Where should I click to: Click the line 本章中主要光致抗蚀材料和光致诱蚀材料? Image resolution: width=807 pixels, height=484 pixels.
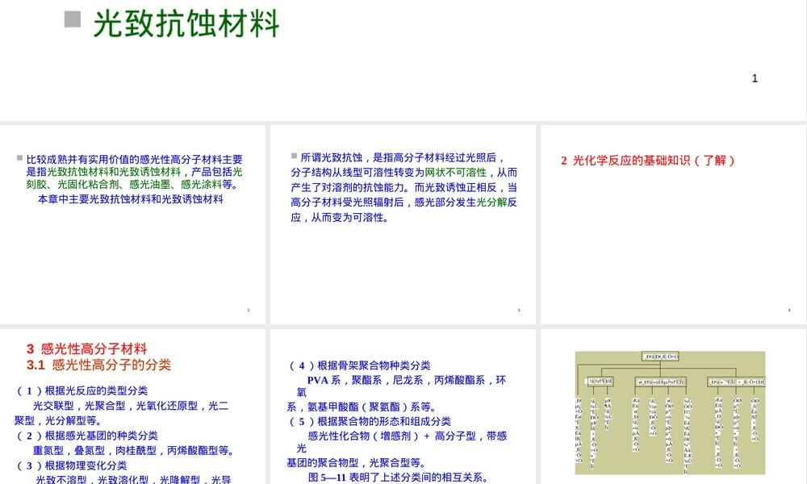[x=130, y=199]
